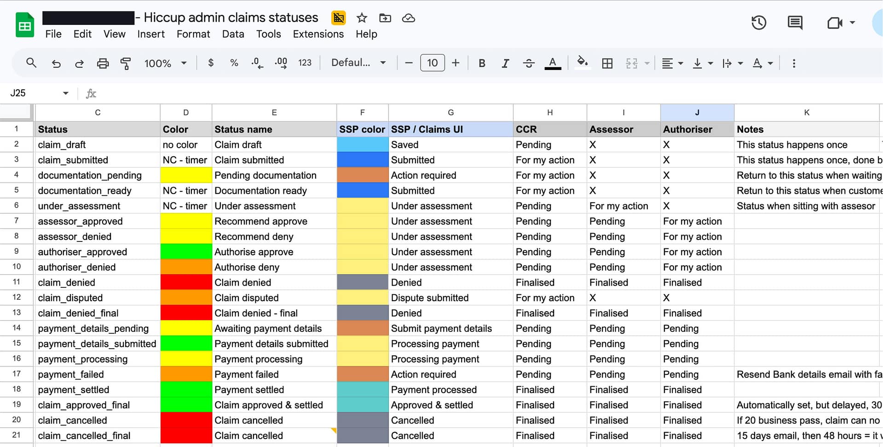Screen dimensions: 883x447
Task: Decrease decimal places for selection
Action: pyautogui.click(x=257, y=63)
